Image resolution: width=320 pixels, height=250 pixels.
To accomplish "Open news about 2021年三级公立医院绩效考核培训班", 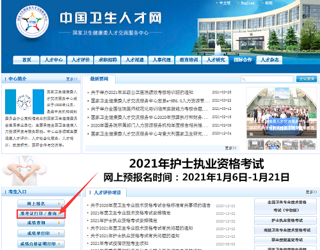I will click(x=142, y=92).
